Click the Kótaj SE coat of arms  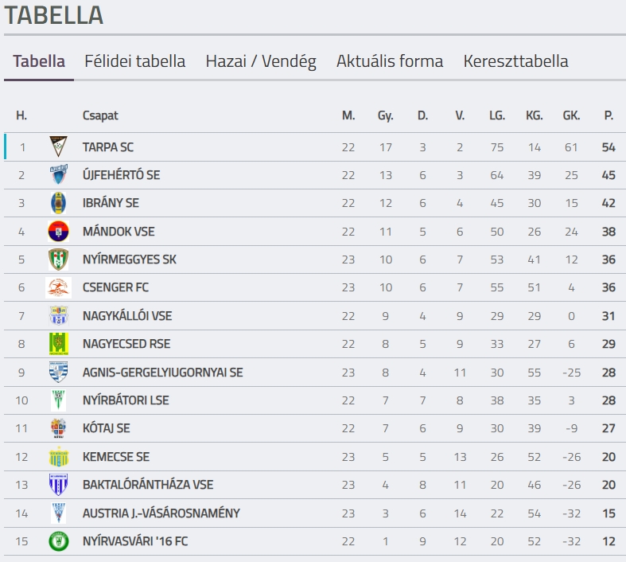pyautogui.click(x=58, y=428)
